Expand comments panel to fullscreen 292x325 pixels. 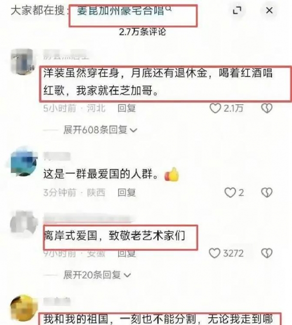pos(237,10)
